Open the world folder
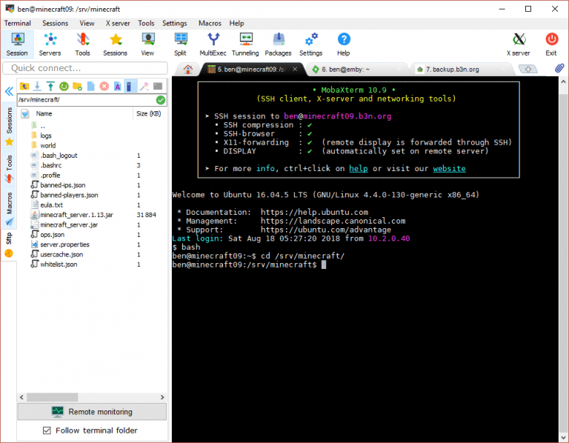Viewport: 569px width, 443px height. pyautogui.click(x=47, y=146)
